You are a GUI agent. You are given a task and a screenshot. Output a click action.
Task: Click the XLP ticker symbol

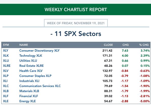pos(6,76)
